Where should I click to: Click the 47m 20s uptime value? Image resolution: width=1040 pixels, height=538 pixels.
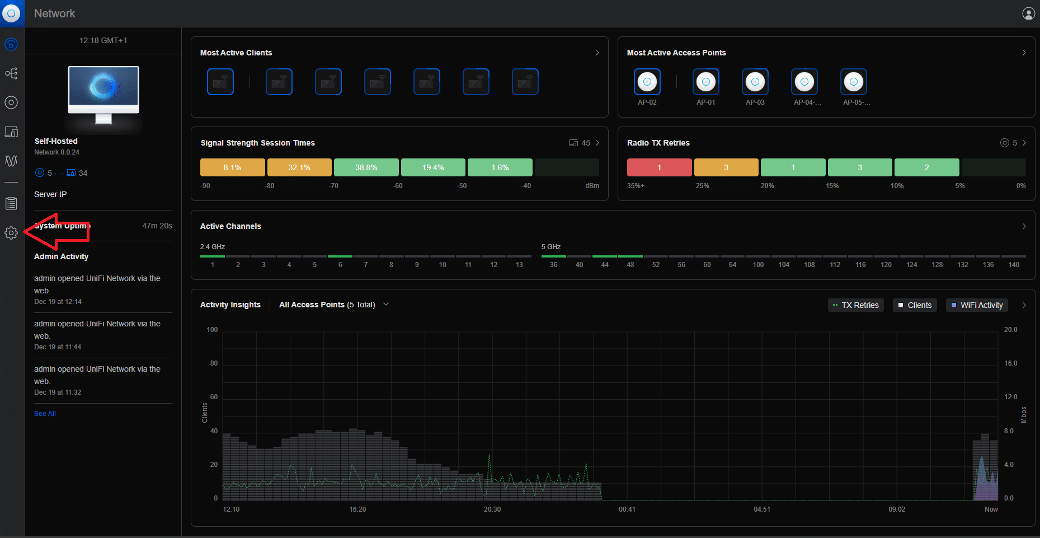157,226
